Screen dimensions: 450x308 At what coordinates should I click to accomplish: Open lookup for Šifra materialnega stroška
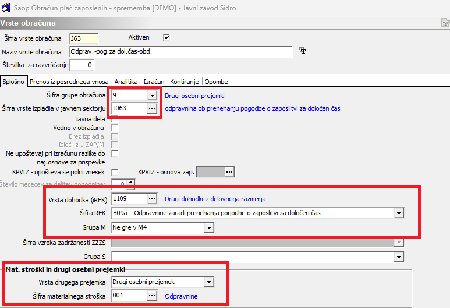(152, 296)
